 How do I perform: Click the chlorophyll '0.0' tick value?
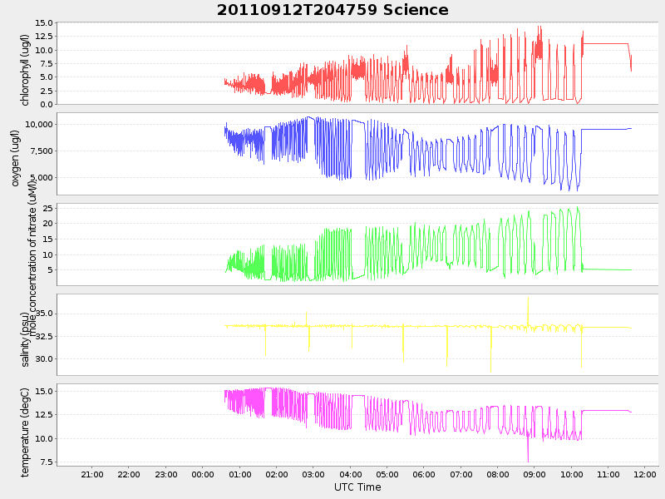coord(47,105)
